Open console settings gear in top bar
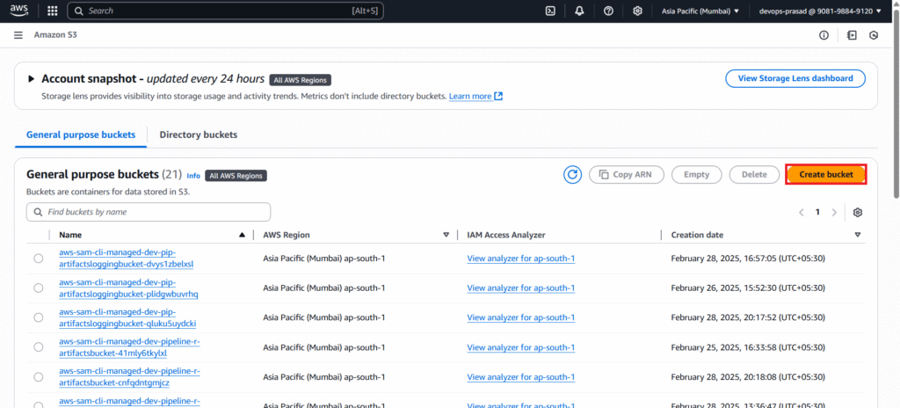This screenshot has height=408, width=900. tap(637, 11)
